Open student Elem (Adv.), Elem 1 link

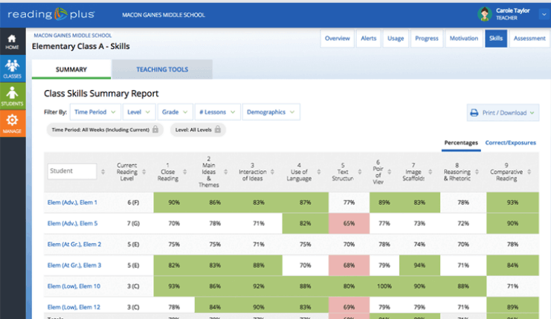pos(74,202)
